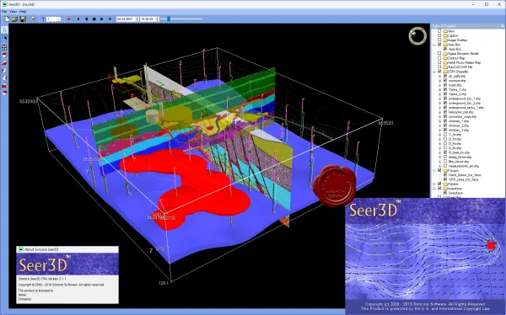Click the red wax seal overlay
Screen dimensions: 506x315
coord(334,185)
